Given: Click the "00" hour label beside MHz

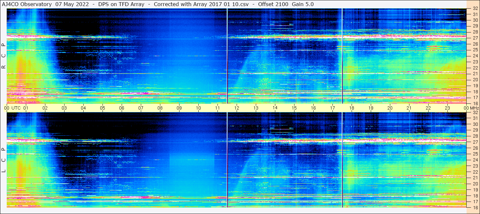Looking at the screenshot, I should pyautogui.click(x=466, y=108).
